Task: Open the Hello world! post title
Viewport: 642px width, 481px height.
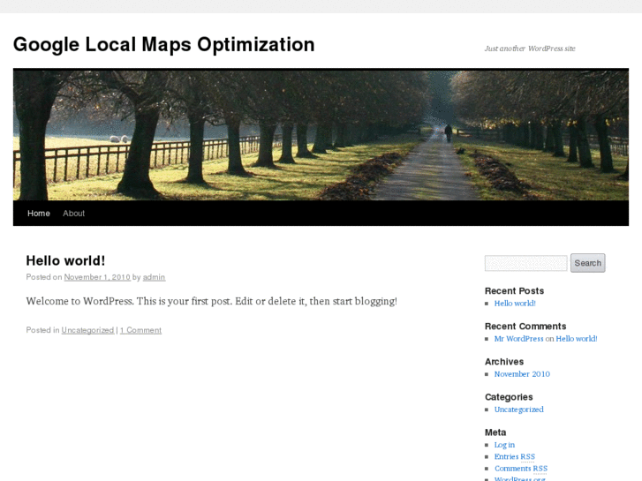Action: [65, 260]
